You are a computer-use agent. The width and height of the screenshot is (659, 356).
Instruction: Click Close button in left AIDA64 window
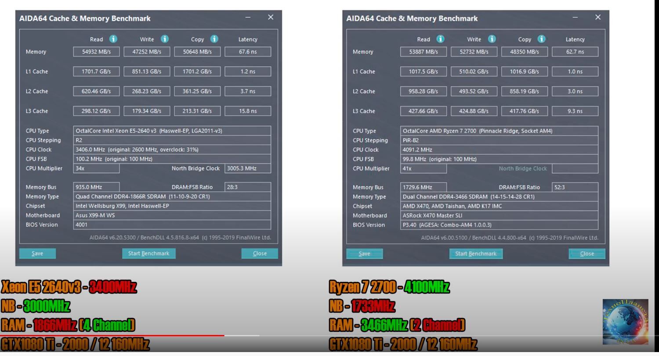(260, 253)
